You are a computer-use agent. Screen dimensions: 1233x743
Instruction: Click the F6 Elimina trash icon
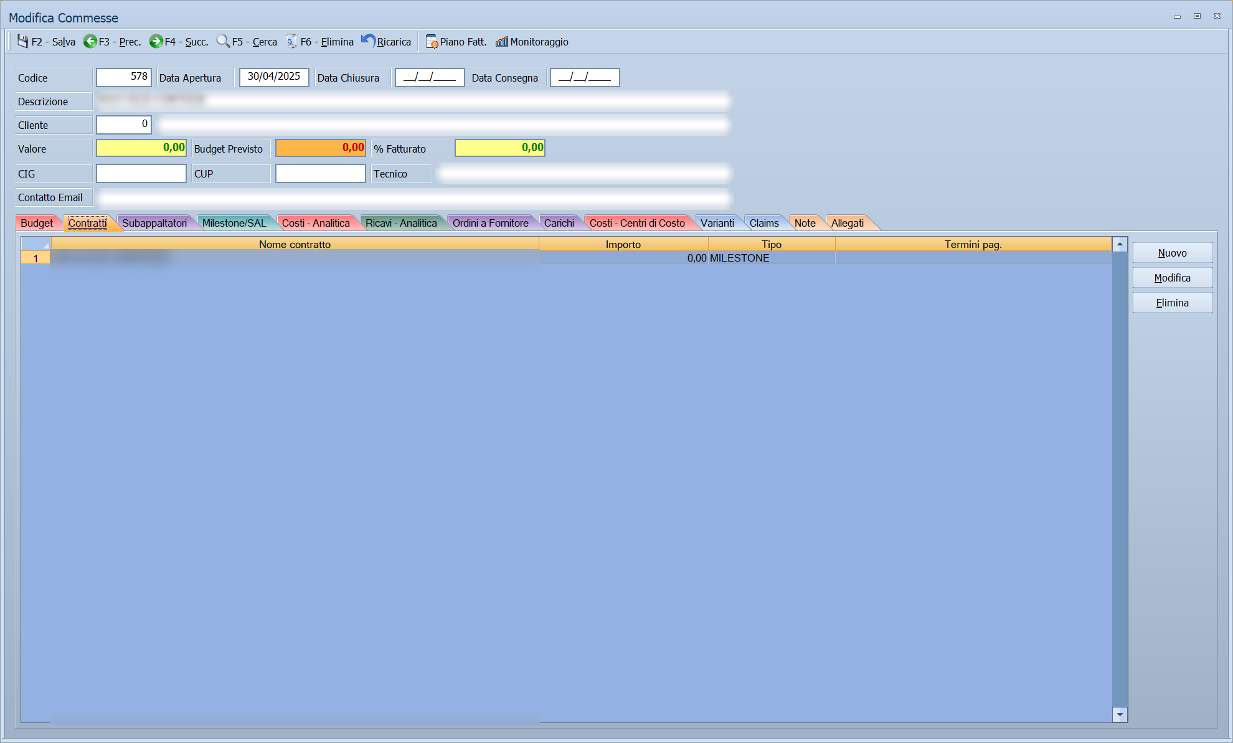click(x=291, y=42)
